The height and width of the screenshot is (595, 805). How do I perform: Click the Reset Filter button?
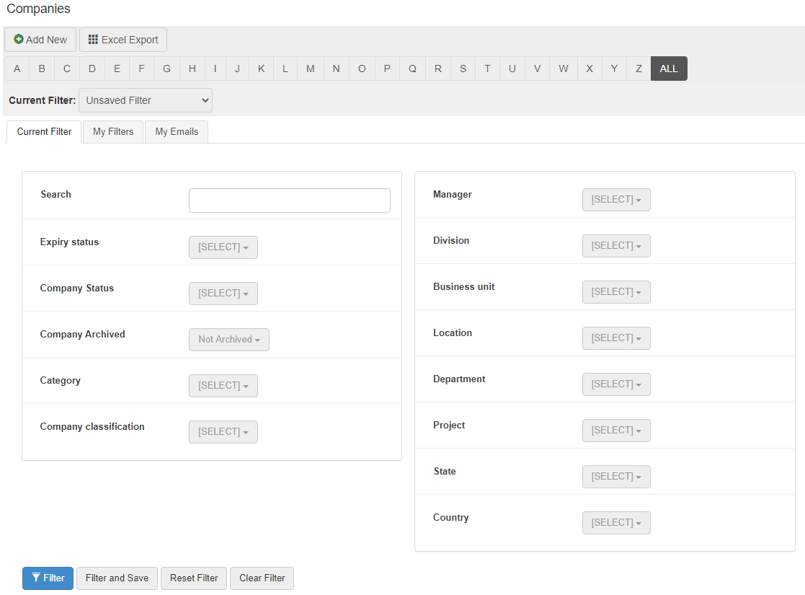[194, 578]
